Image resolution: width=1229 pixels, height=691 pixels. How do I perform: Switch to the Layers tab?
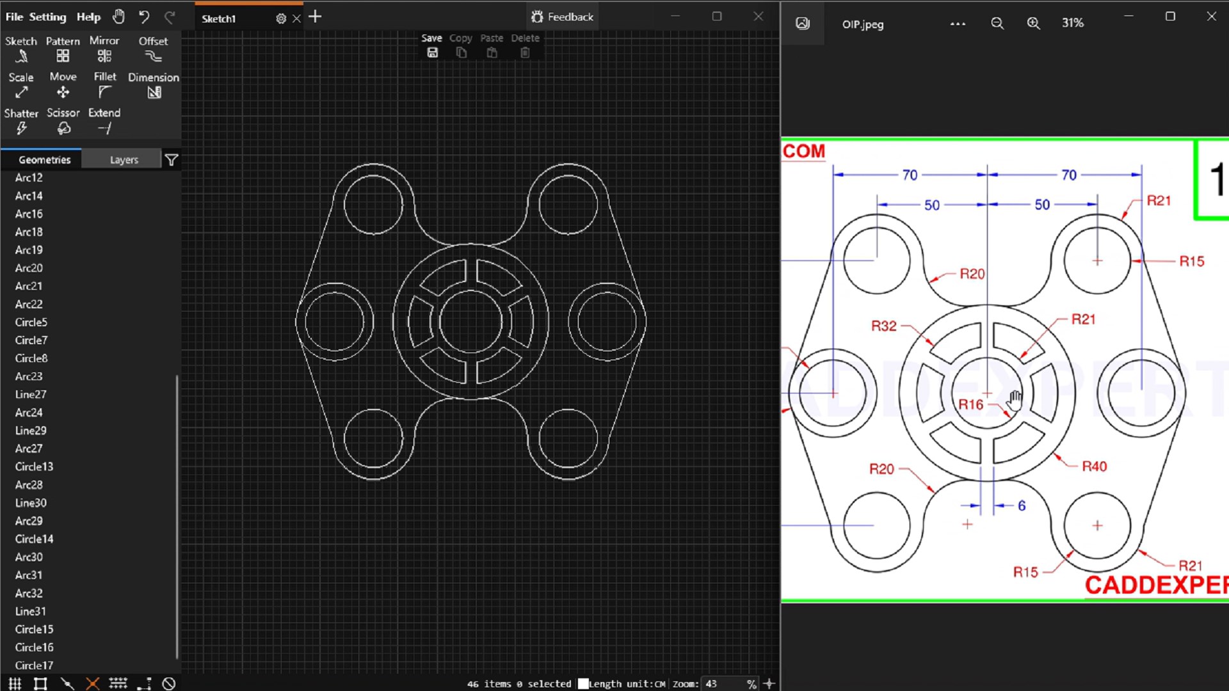tap(124, 160)
